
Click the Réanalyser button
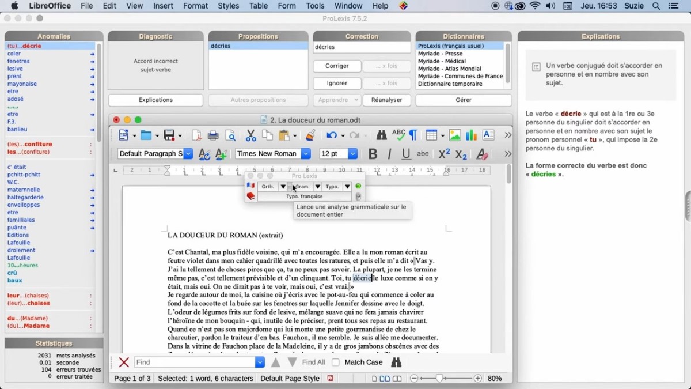click(387, 100)
